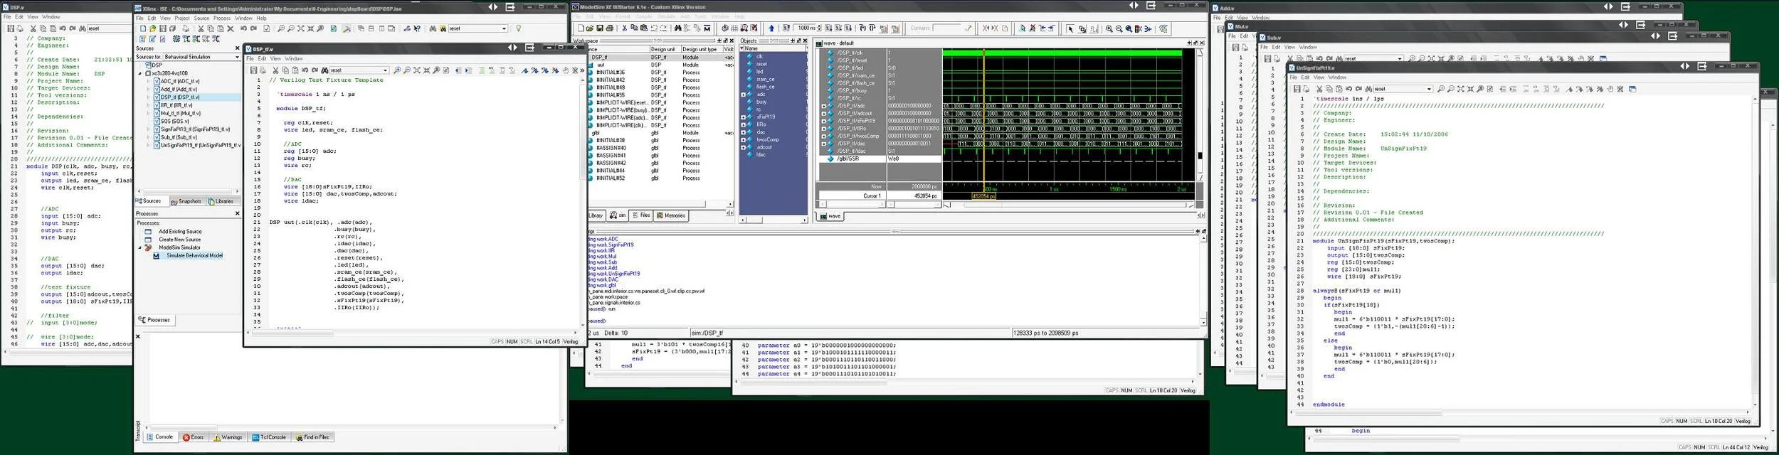Click the horizontal scrollbar under wave timeline
The width and height of the screenshot is (1779, 455).
tap(1069, 205)
